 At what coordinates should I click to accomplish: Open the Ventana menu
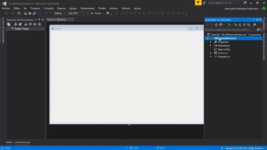(x=126, y=8)
